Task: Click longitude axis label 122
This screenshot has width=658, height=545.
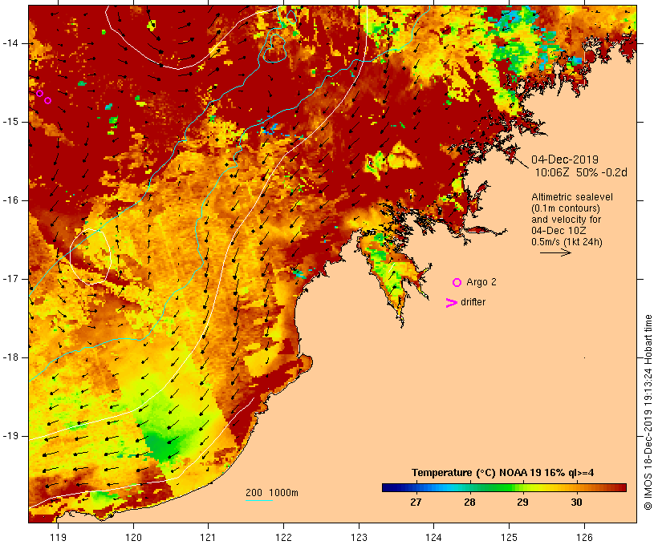Action: click(x=284, y=537)
